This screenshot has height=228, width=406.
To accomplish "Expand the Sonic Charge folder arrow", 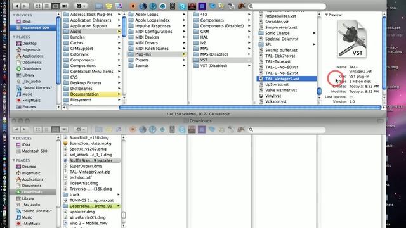I will pos(314,33).
